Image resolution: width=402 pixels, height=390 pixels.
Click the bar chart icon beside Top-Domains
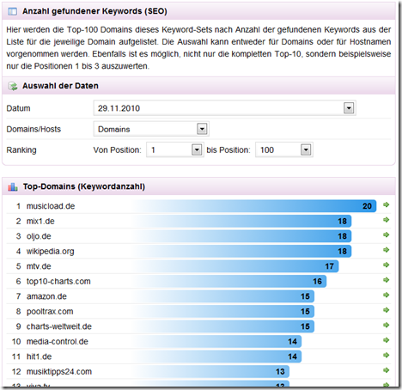[13, 186]
